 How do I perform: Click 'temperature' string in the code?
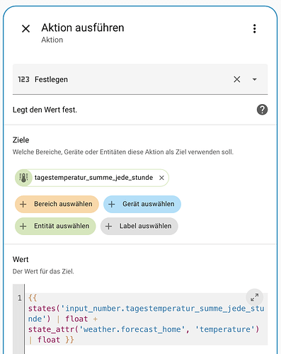click(225, 329)
